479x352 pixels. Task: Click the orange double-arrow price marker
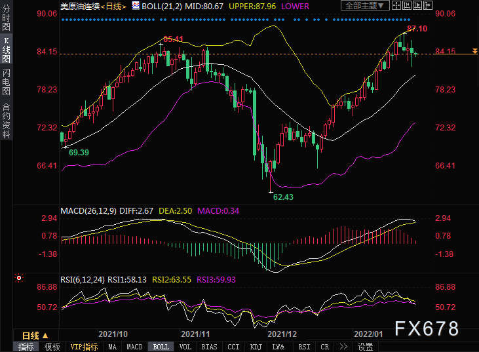(x=474, y=51)
